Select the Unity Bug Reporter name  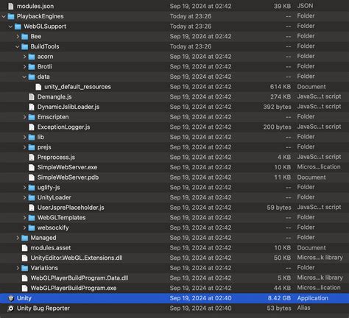tap(43, 308)
